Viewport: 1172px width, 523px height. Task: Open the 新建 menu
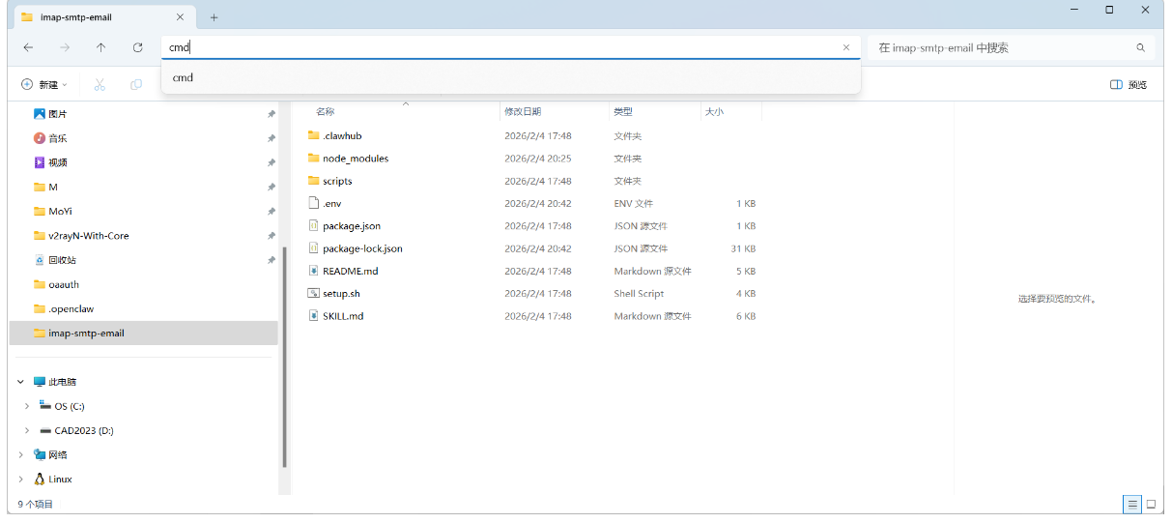[44, 85]
